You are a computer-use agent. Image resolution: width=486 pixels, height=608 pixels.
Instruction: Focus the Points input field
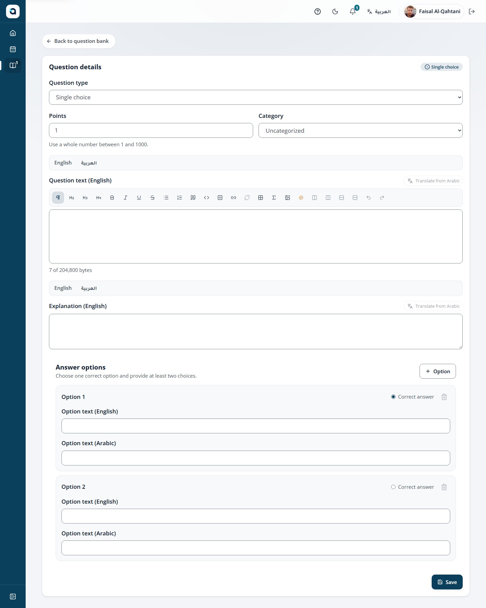click(x=151, y=130)
